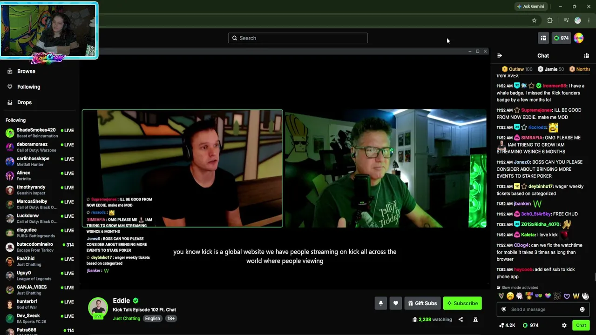Report the stream using the siren icon
Viewport: 596px width, 335px height.
tap(475, 320)
